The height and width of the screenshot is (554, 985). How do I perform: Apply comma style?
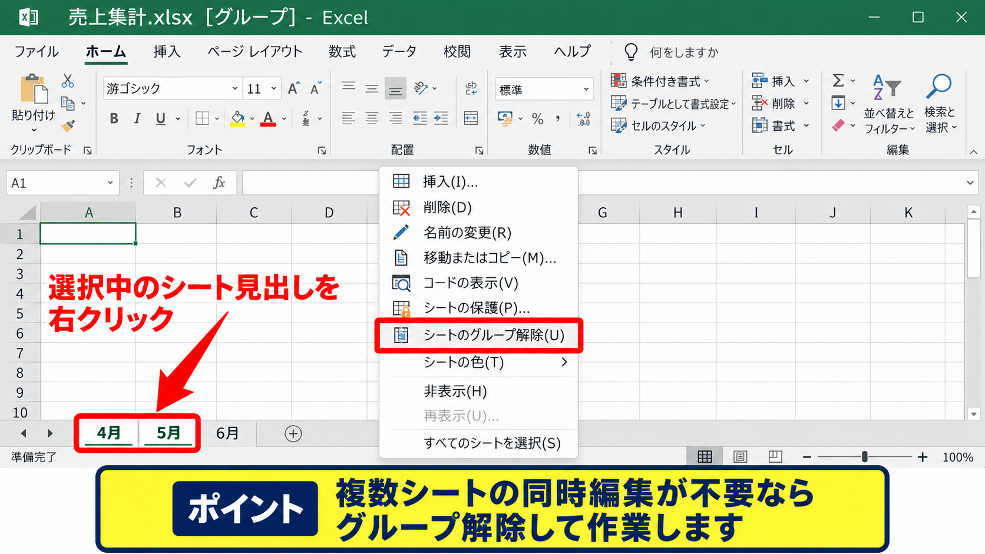point(557,118)
